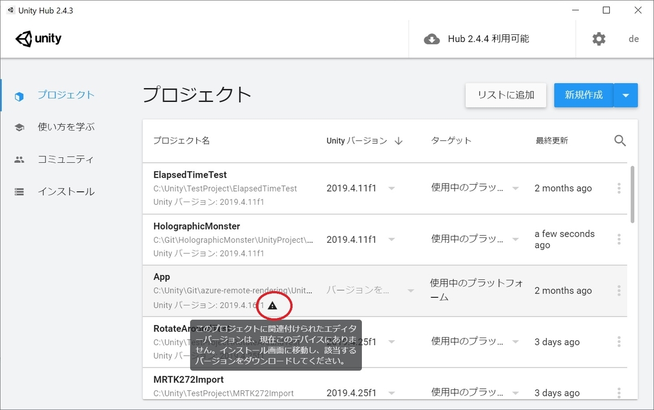
Task: Click the search magnifier icon in project list
Action: click(x=620, y=140)
